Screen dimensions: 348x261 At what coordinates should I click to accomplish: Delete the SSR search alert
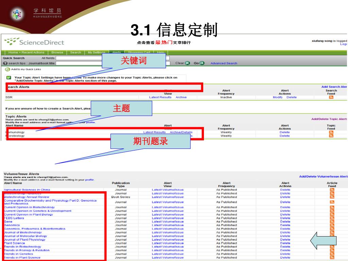tap(291, 97)
